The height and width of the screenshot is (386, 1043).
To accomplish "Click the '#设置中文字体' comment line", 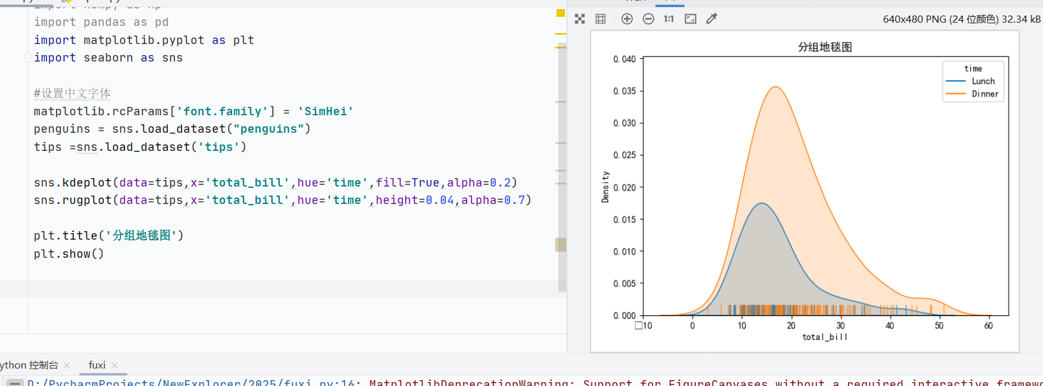I will click(72, 93).
